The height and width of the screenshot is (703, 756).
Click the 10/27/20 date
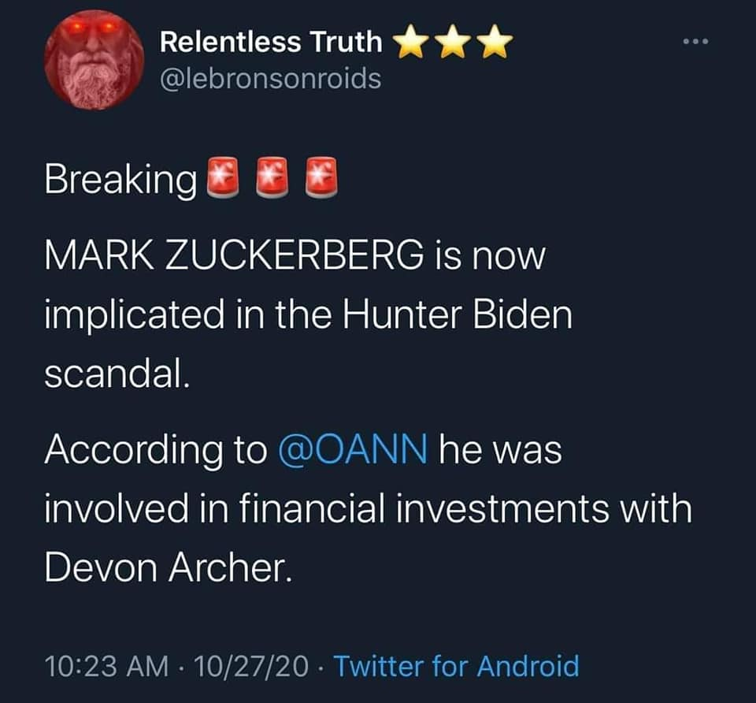coord(255,666)
